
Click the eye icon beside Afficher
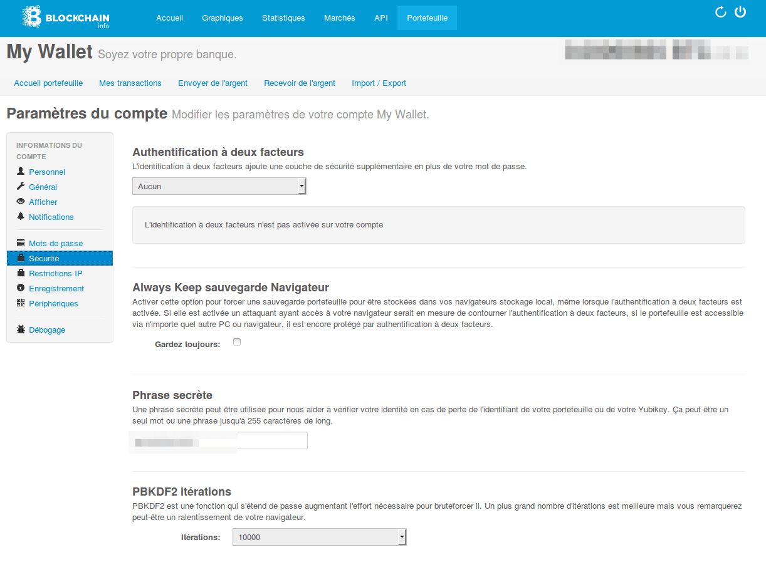coord(21,201)
